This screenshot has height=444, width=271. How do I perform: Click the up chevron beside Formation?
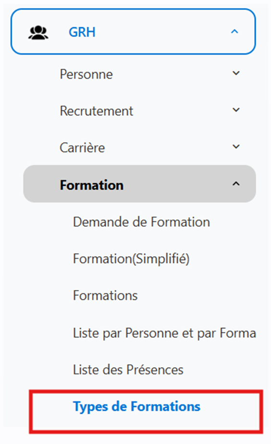pyautogui.click(x=236, y=184)
